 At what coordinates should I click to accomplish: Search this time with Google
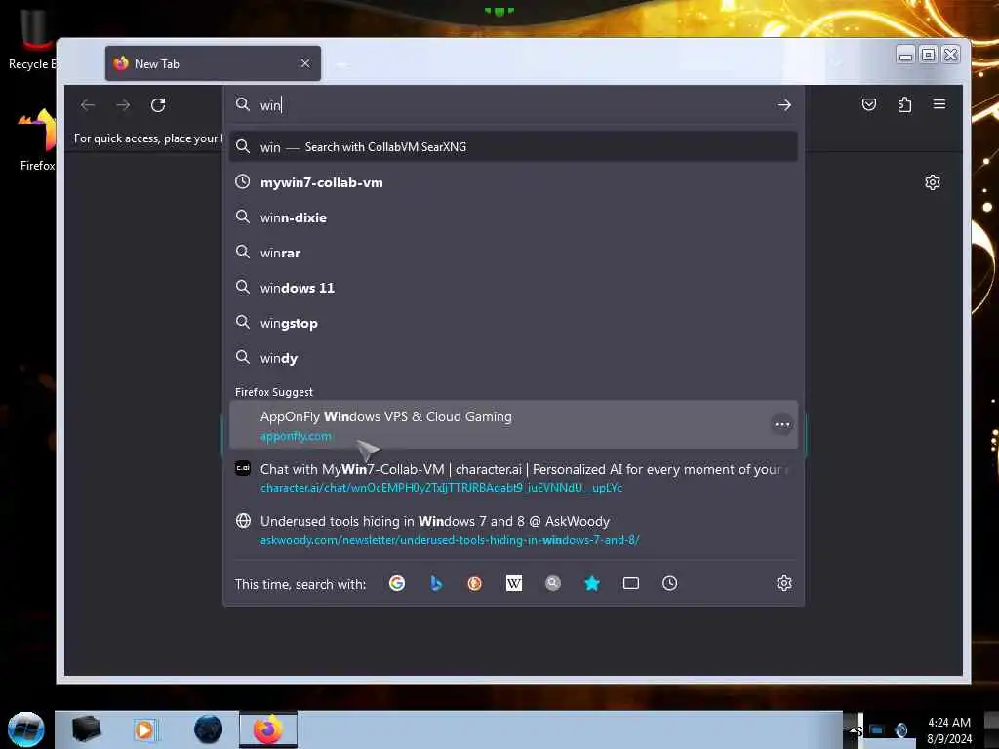tap(397, 583)
